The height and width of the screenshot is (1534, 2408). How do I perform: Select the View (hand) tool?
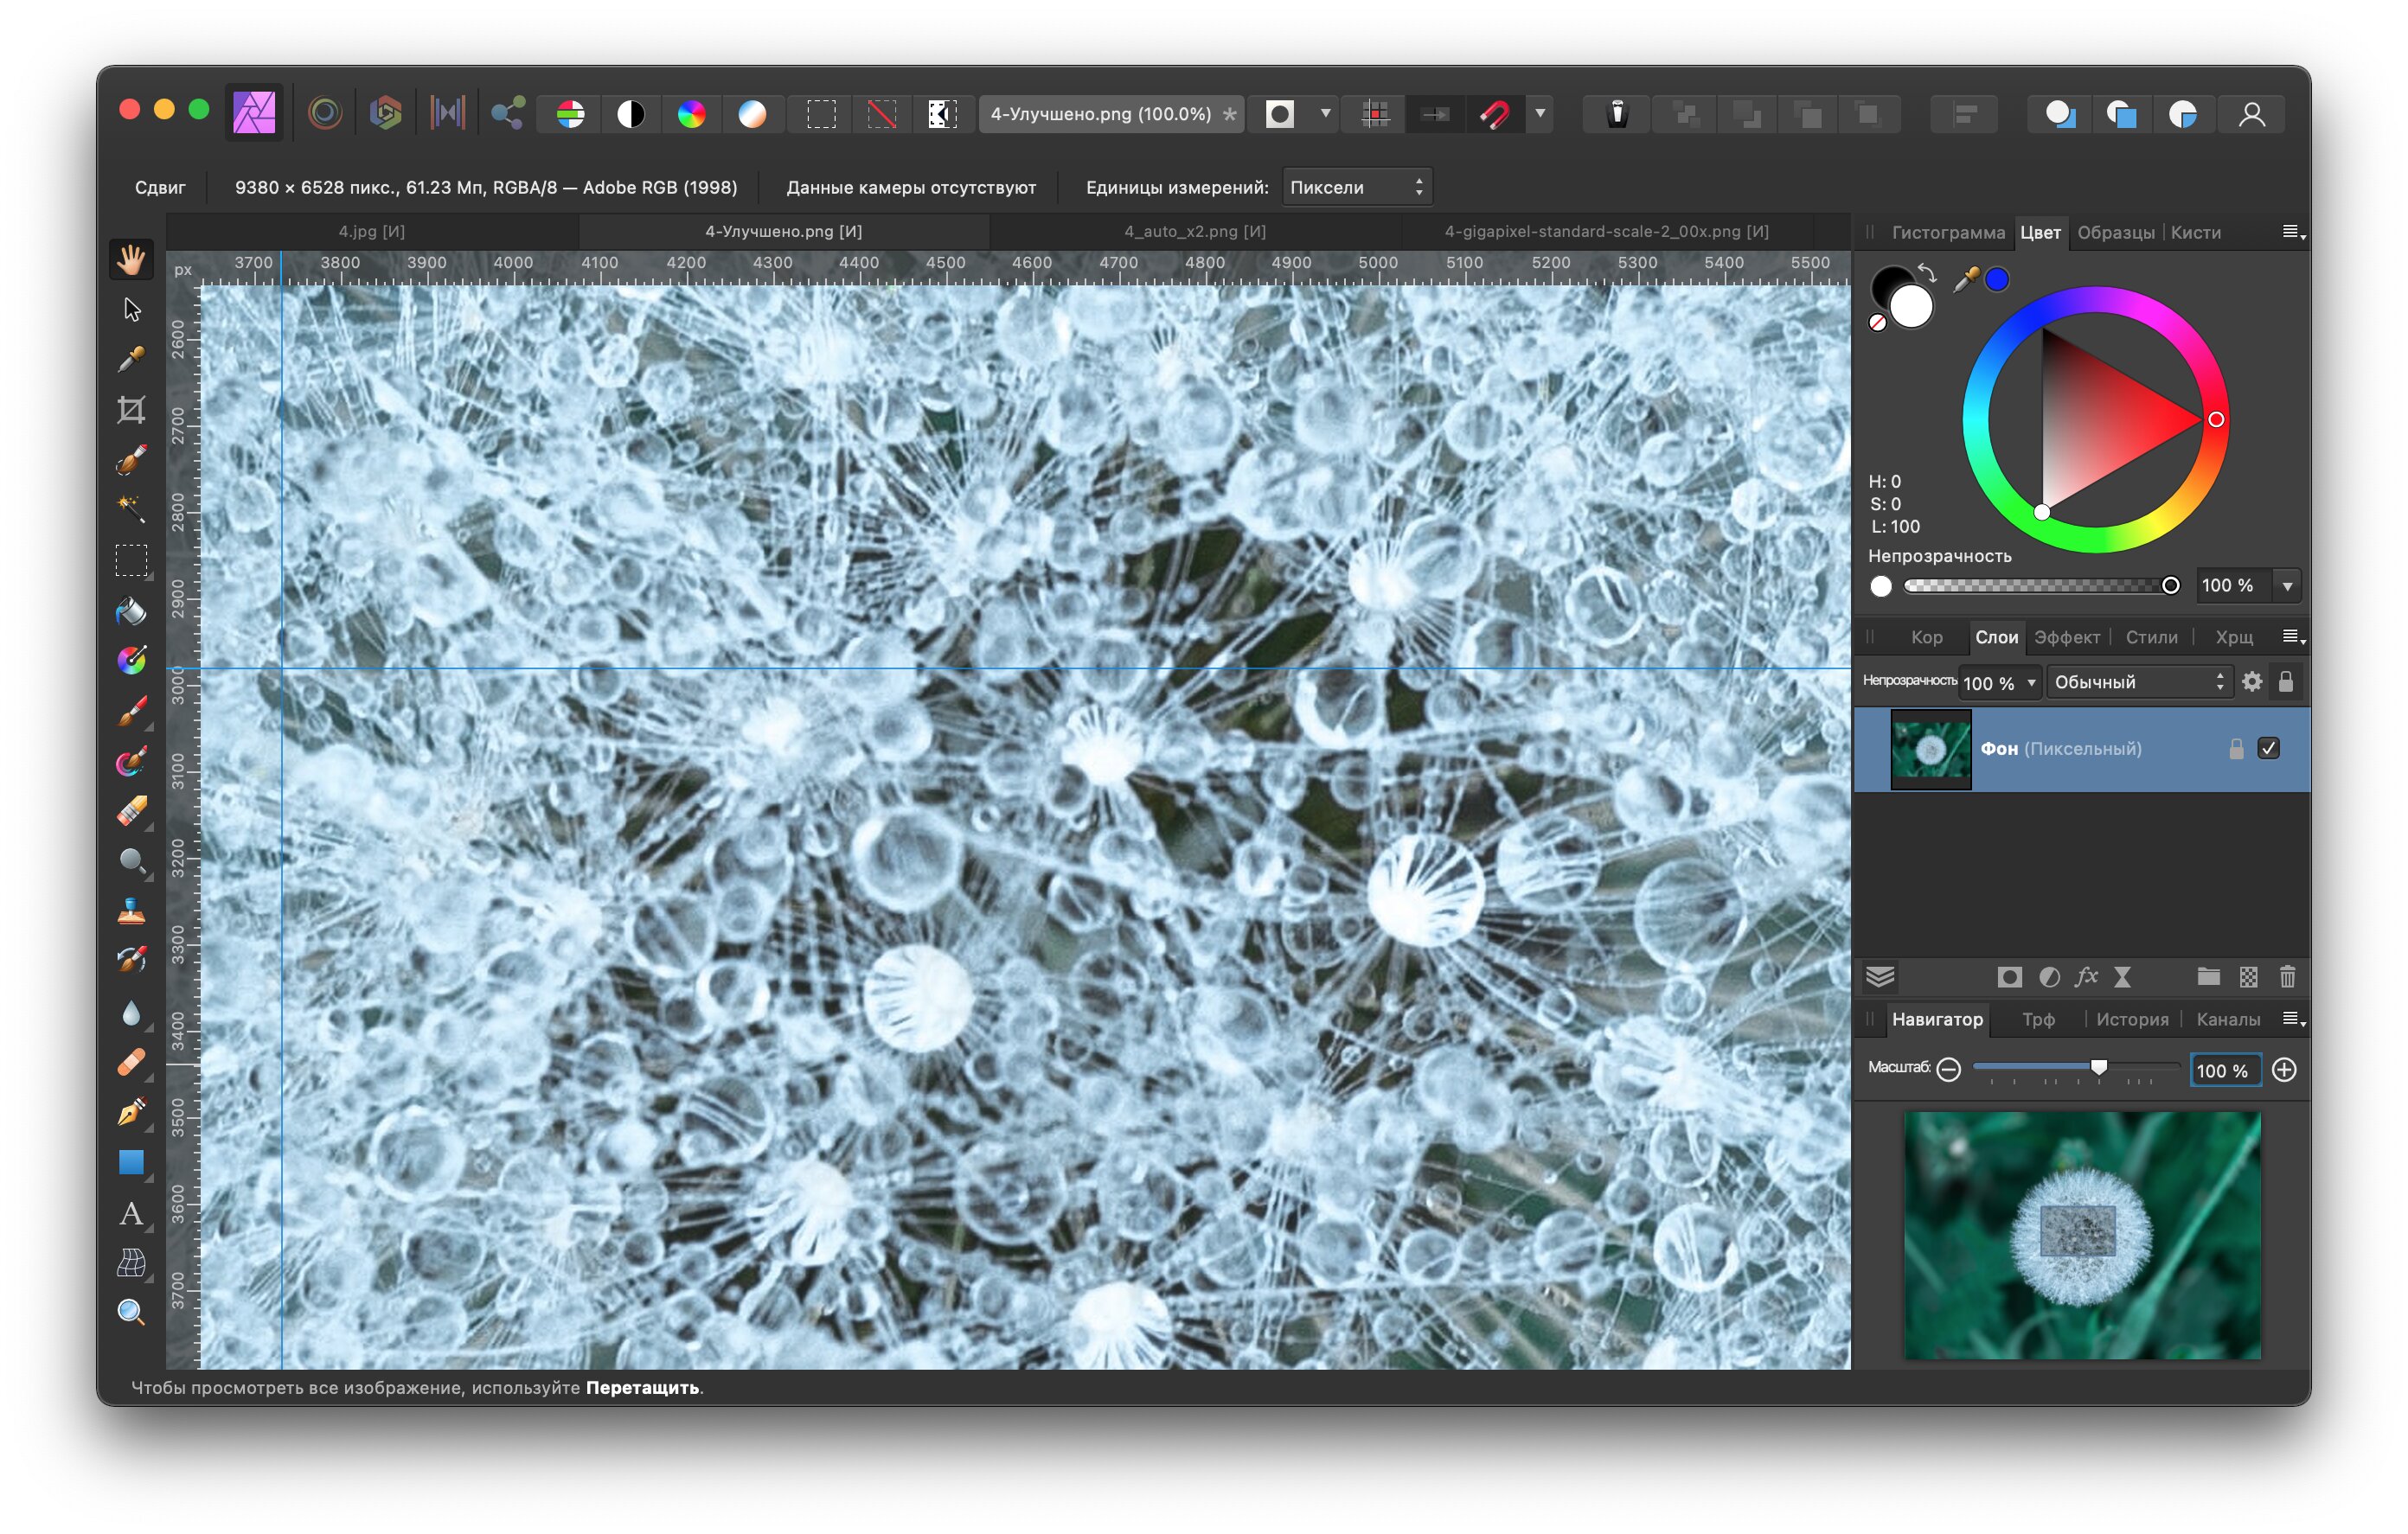click(131, 260)
